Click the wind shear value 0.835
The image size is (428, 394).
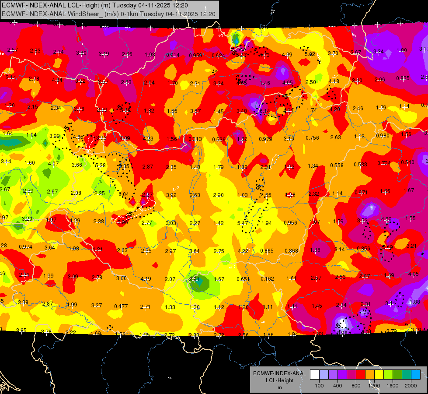click(x=403, y=78)
